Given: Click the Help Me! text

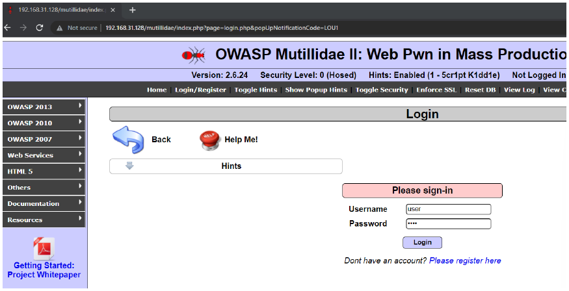Looking at the screenshot, I should (241, 140).
